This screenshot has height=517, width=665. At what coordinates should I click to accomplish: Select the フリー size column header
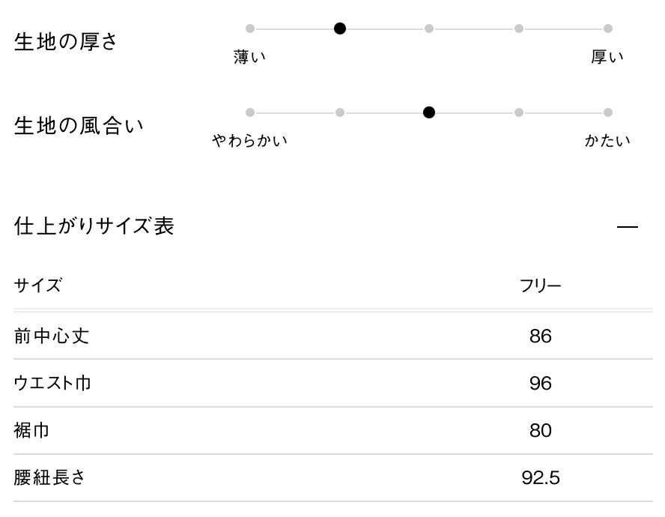click(x=540, y=285)
